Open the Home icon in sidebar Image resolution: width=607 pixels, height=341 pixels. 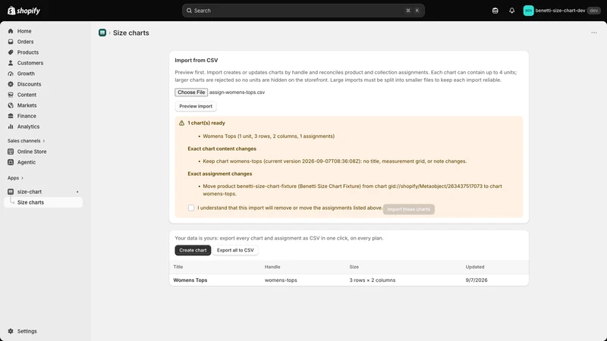click(x=11, y=31)
